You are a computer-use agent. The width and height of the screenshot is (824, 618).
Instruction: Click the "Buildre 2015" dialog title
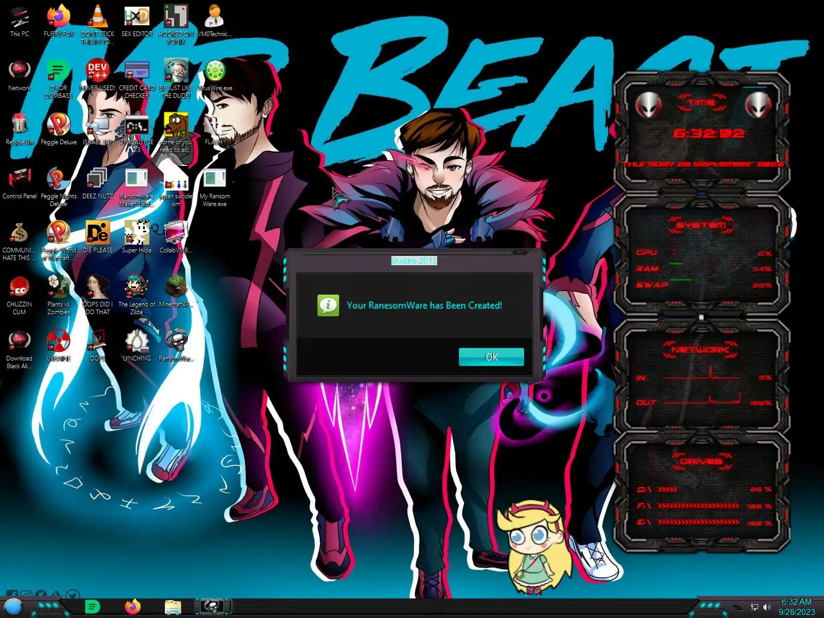coord(414,261)
